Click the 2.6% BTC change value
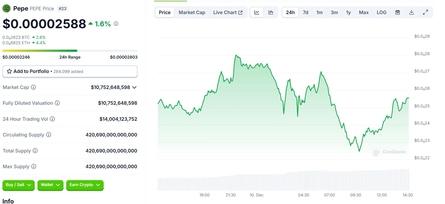 click(x=41, y=37)
